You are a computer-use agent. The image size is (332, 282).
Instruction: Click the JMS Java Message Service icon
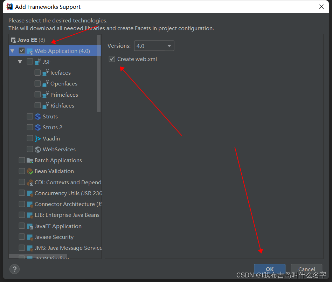[30, 248]
